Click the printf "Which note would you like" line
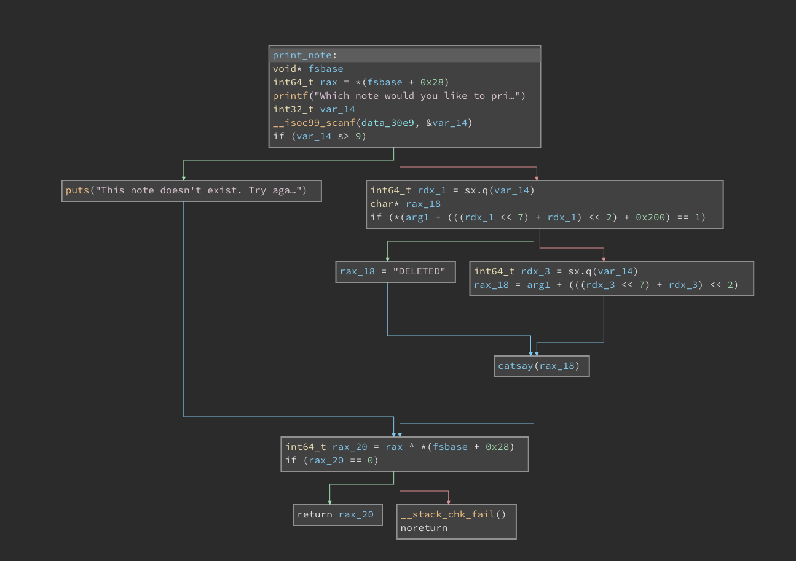The image size is (796, 561). 399,96
